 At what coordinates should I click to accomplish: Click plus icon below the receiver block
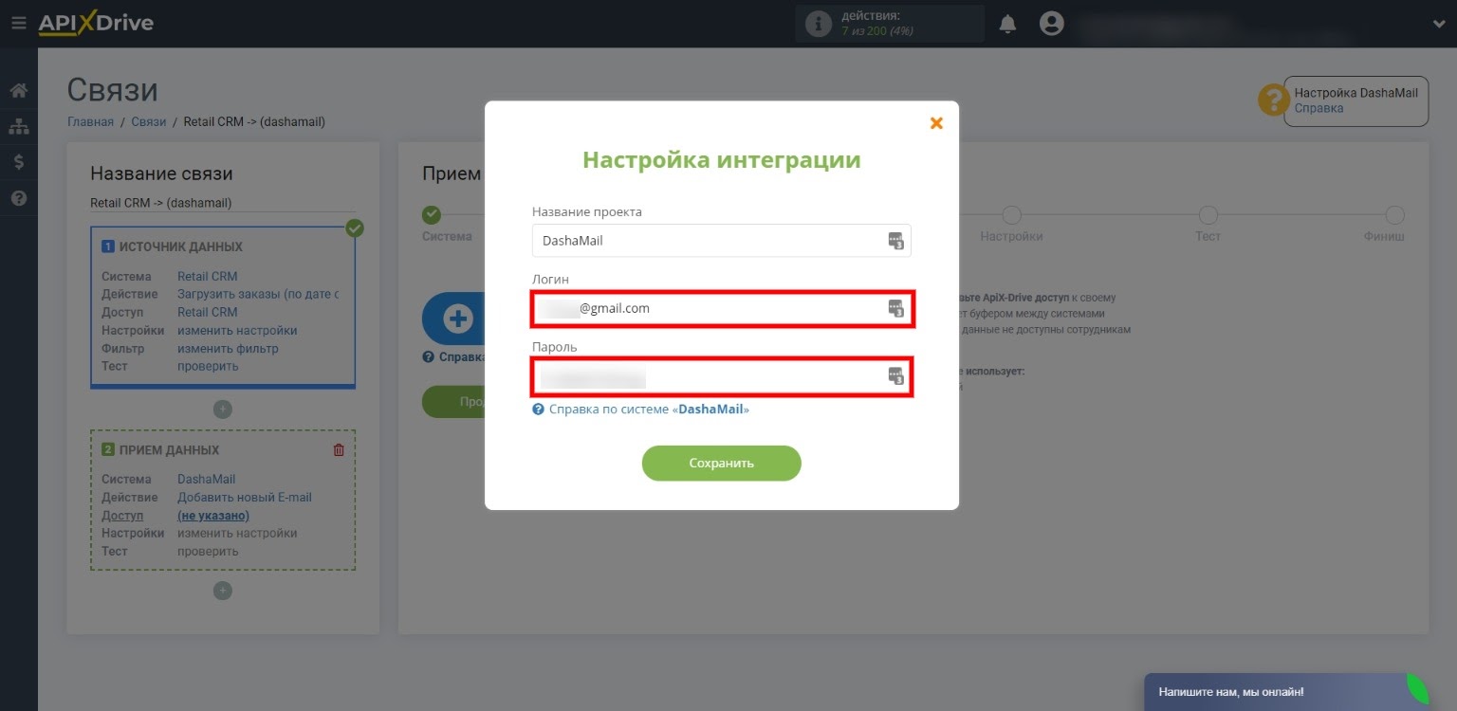point(222,591)
